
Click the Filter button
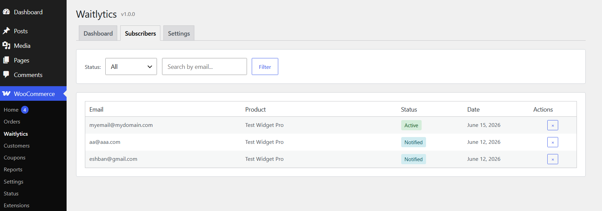click(x=265, y=66)
